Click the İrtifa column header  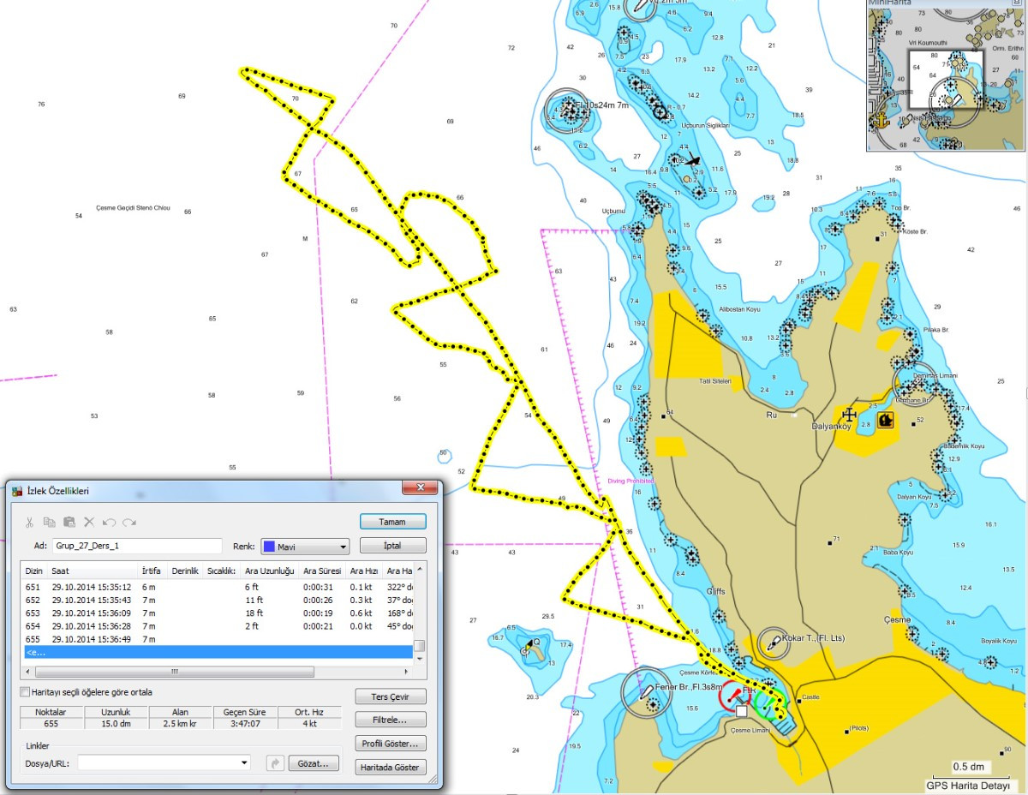tap(153, 571)
